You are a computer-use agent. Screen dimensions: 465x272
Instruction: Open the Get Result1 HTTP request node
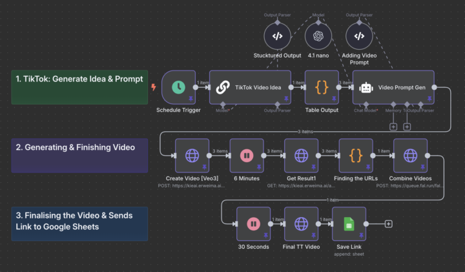coord(302,156)
